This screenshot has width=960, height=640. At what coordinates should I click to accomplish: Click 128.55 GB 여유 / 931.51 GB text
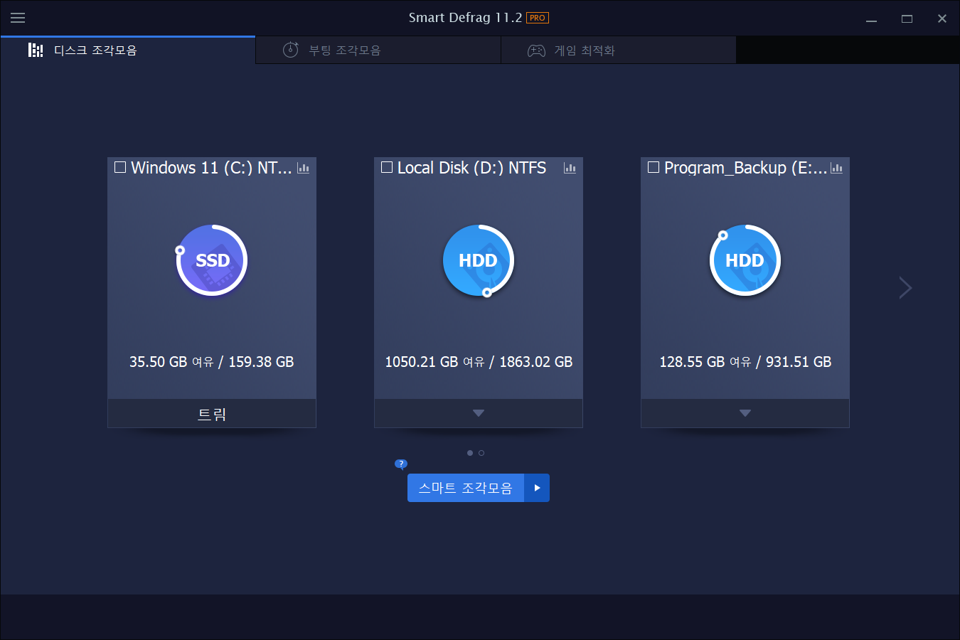[x=745, y=362]
